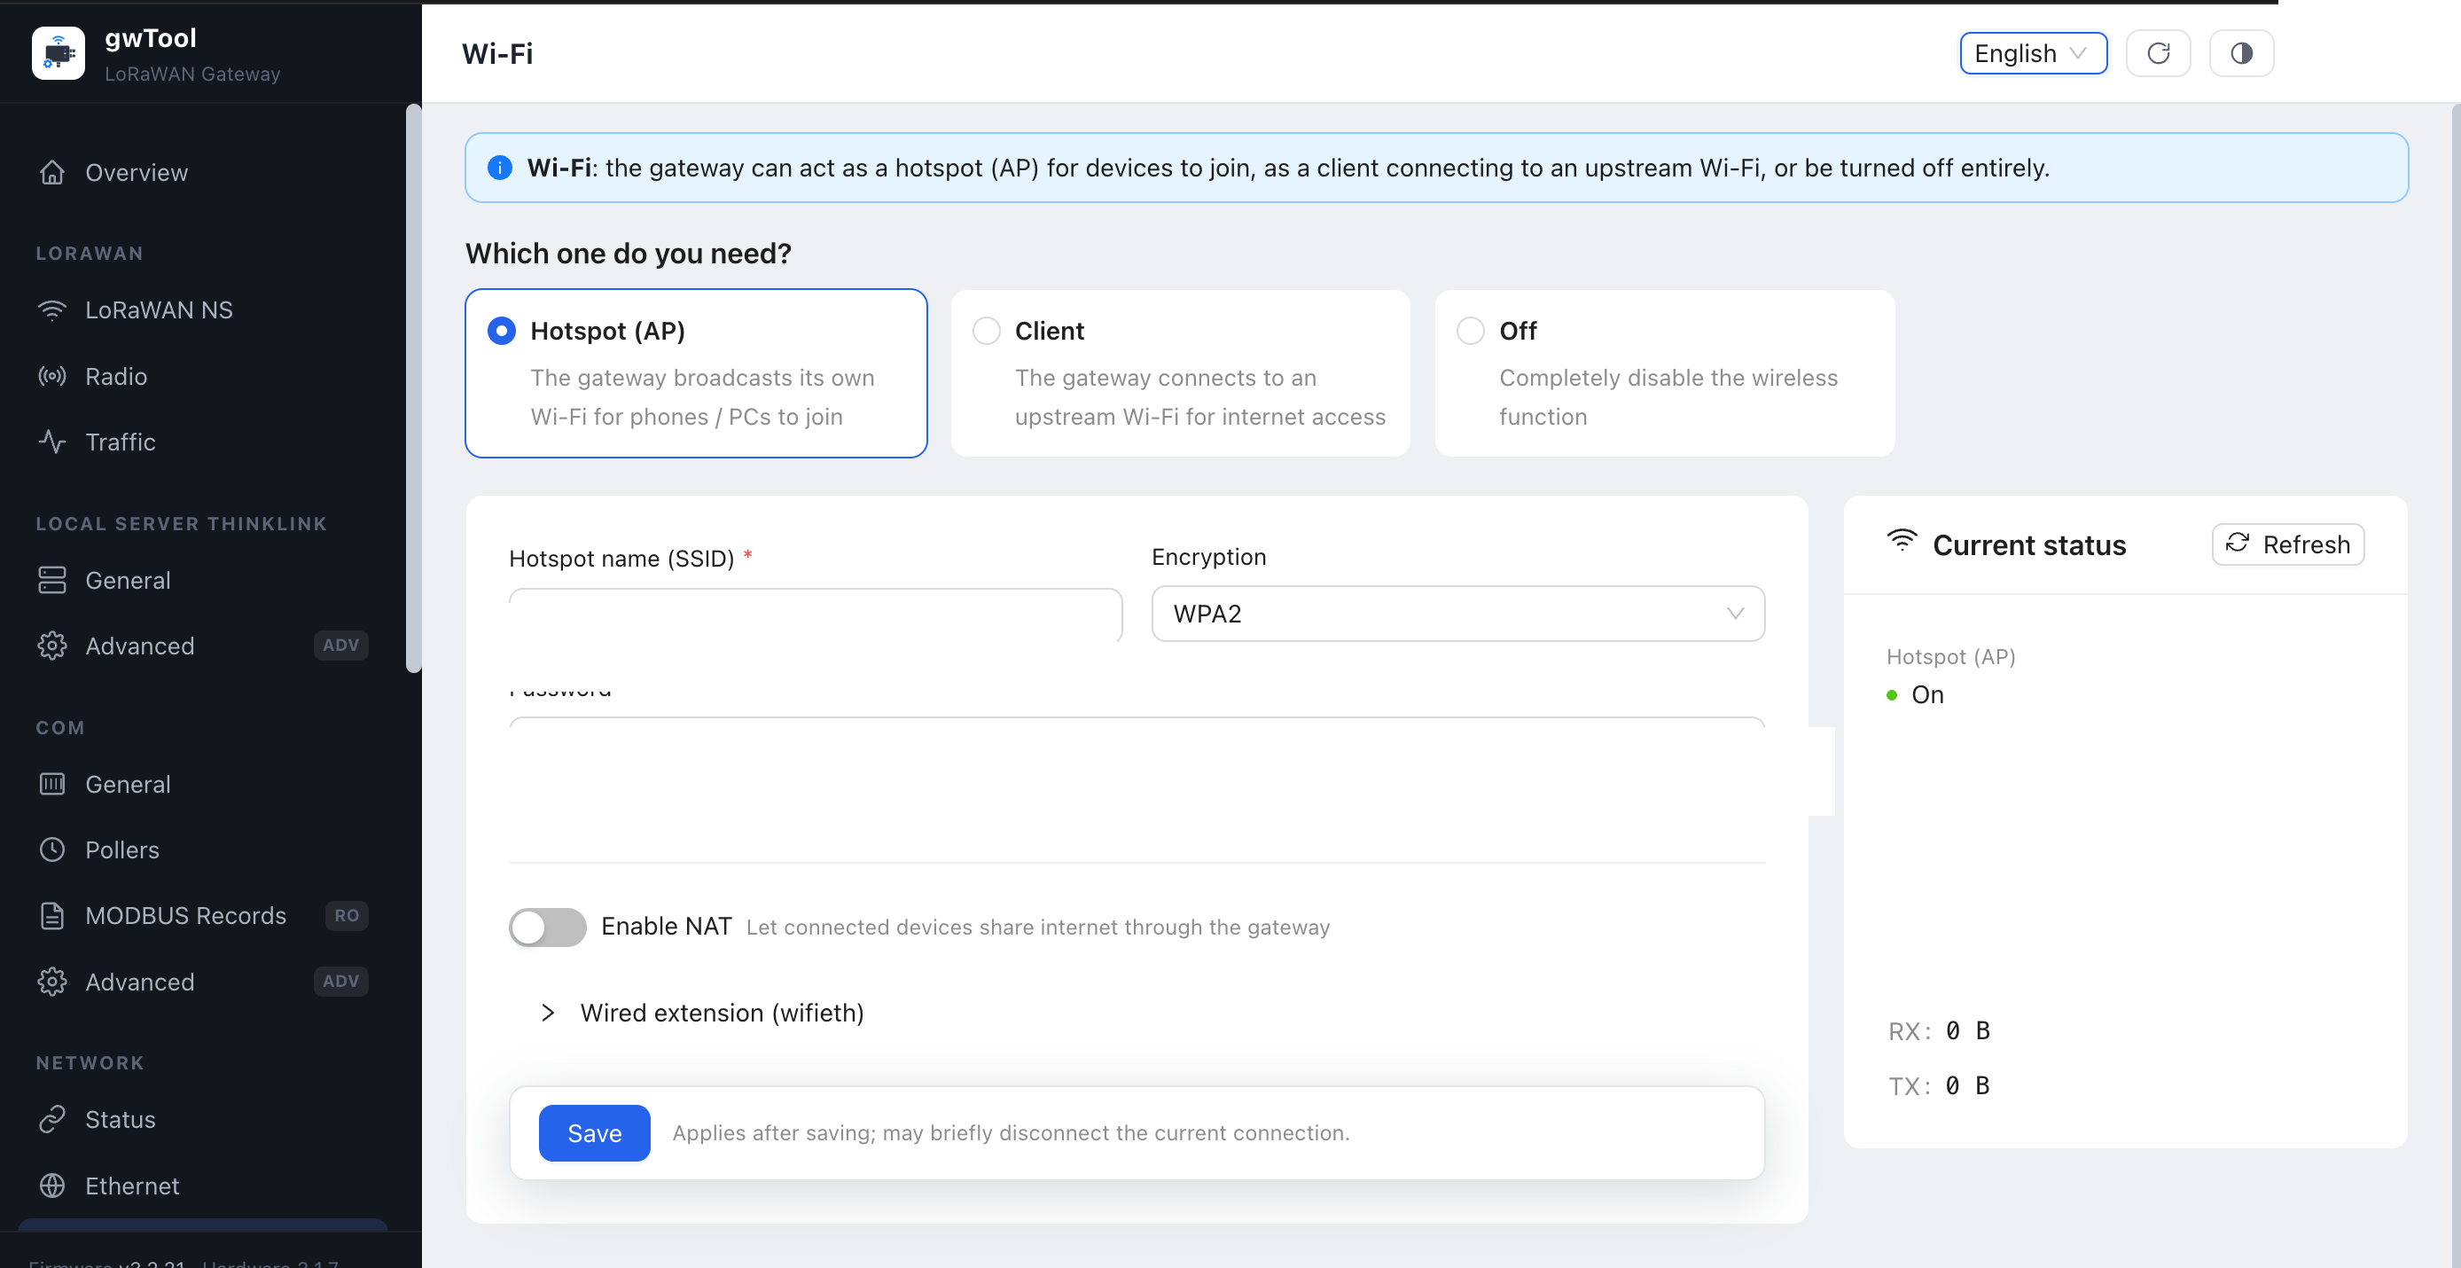Screen dimensions: 2461x1268
Task: Click the Overview home icon
Action: [52, 172]
